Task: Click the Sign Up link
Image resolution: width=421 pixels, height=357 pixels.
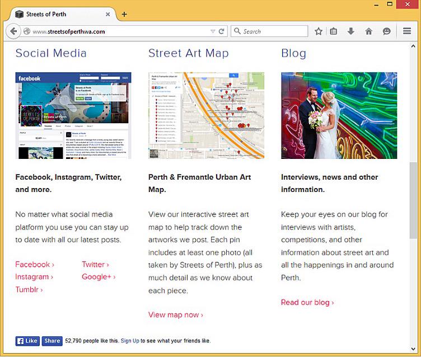Action: [x=130, y=341]
